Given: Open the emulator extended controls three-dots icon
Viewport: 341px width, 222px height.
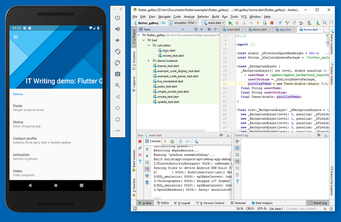Looking at the screenshot, I should (x=118, y=131).
